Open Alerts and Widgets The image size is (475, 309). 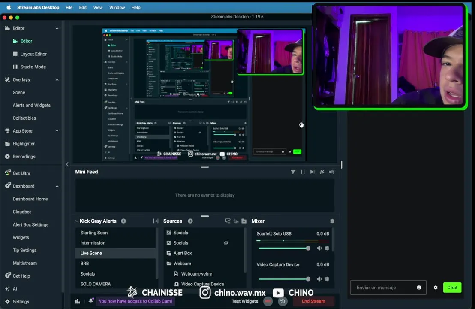tap(31, 105)
